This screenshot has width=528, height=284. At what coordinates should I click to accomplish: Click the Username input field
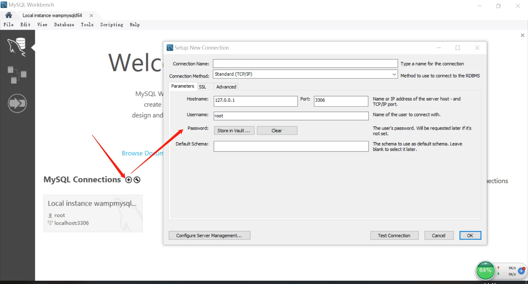click(x=291, y=116)
